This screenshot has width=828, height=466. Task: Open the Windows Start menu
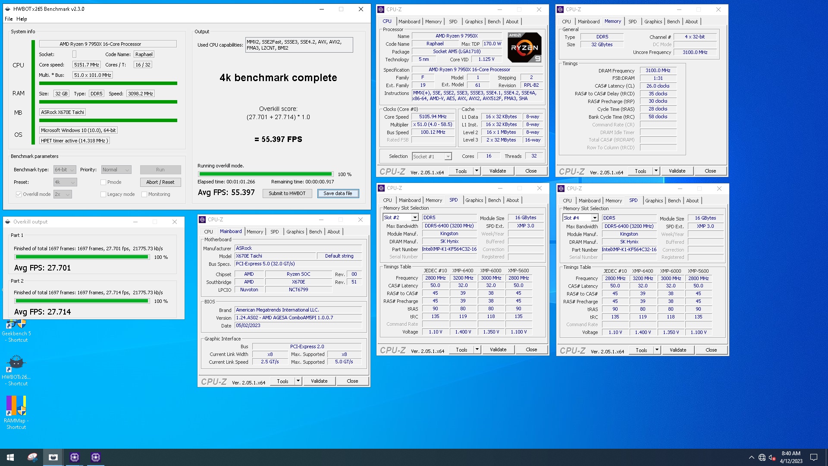tap(10, 457)
